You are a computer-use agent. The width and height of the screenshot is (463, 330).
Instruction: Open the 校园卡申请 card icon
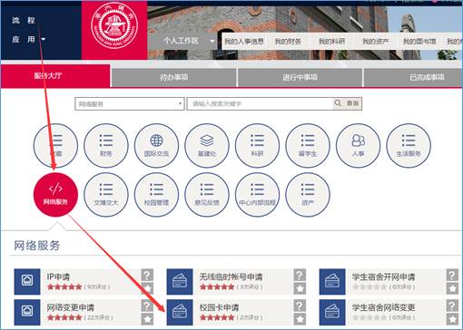180,312
